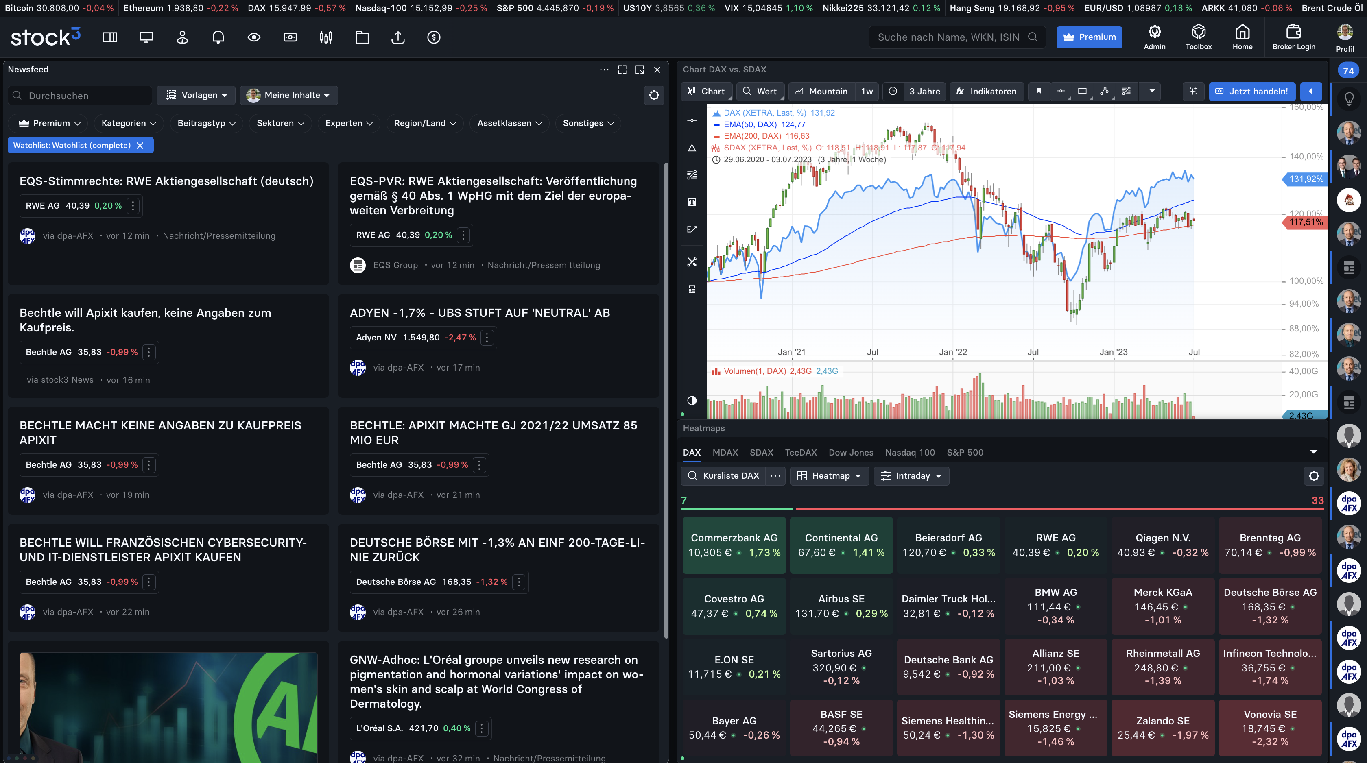Pop out the Newsfeed panel to a new window
1367x763 pixels.
pyautogui.click(x=640, y=70)
